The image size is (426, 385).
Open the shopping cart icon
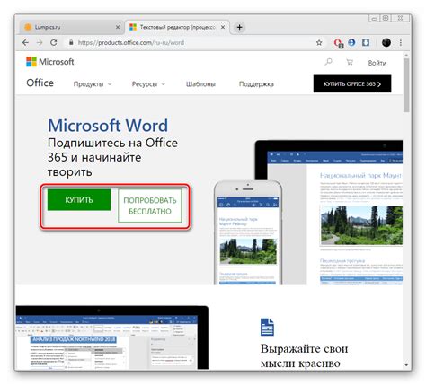[x=350, y=62]
